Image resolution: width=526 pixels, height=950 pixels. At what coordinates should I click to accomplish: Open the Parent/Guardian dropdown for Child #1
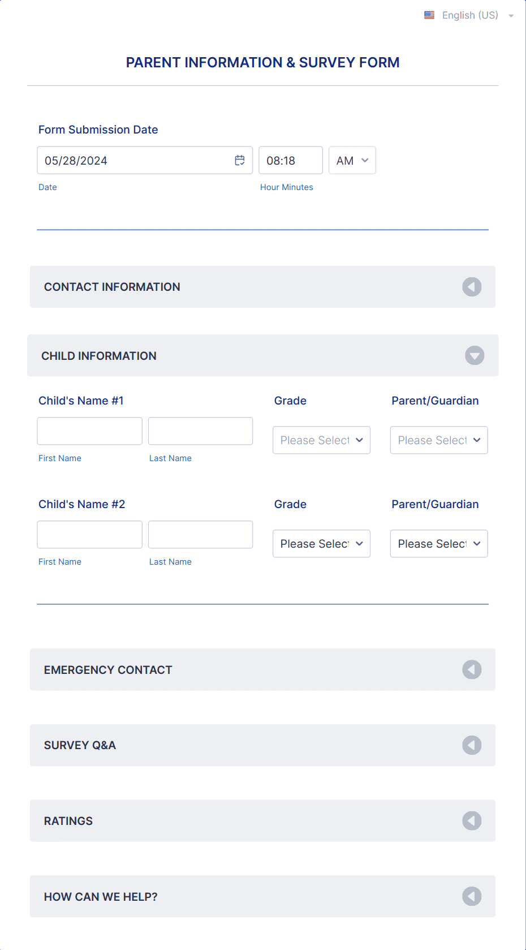439,440
